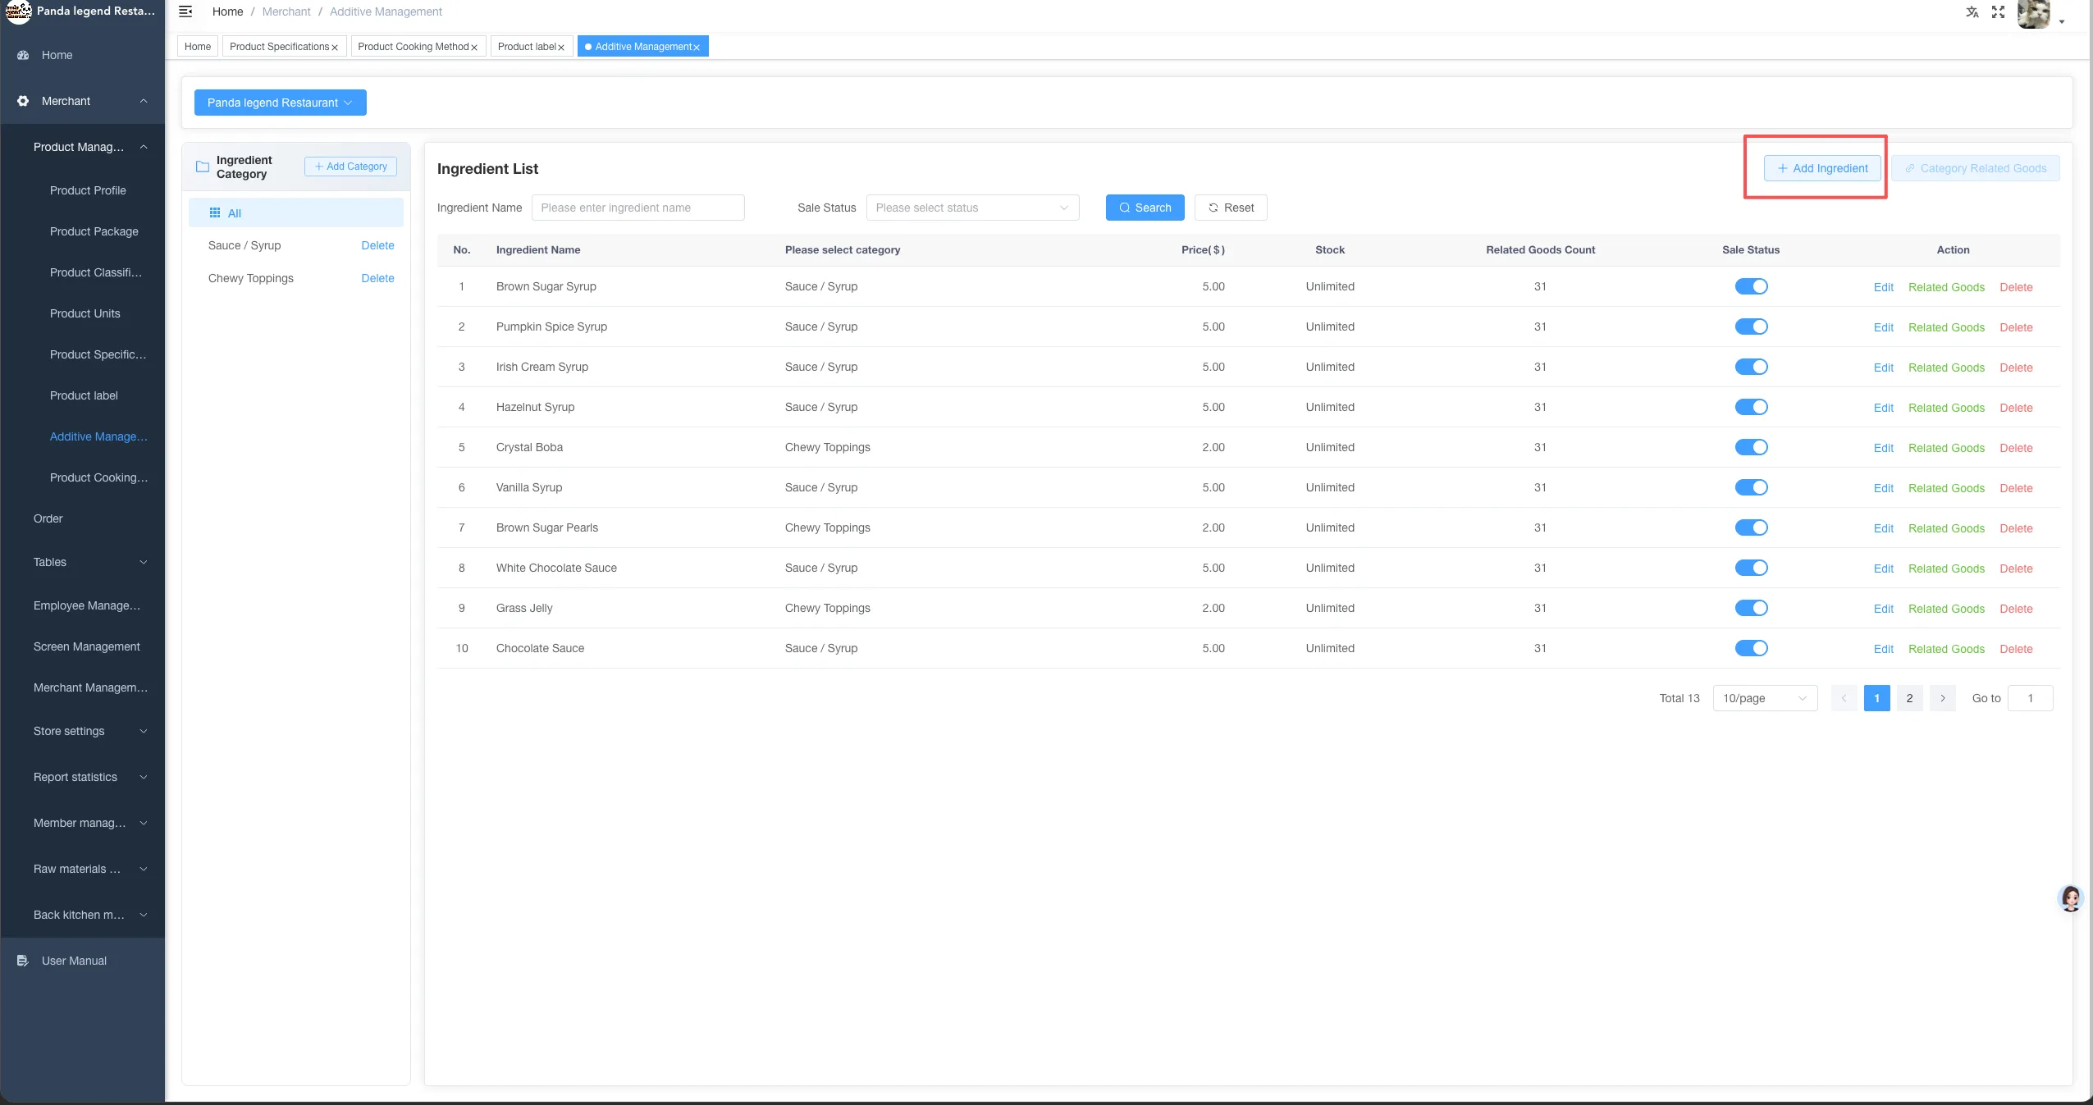Toggle sale status for Crystal Boba
This screenshot has width=2093, height=1105.
[x=1751, y=447]
